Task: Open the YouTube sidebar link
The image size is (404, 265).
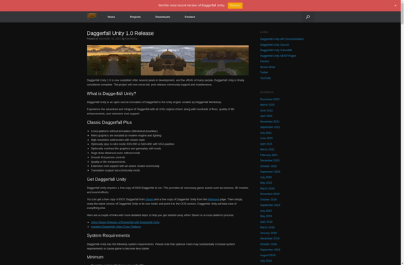Action: coord(265,78)
